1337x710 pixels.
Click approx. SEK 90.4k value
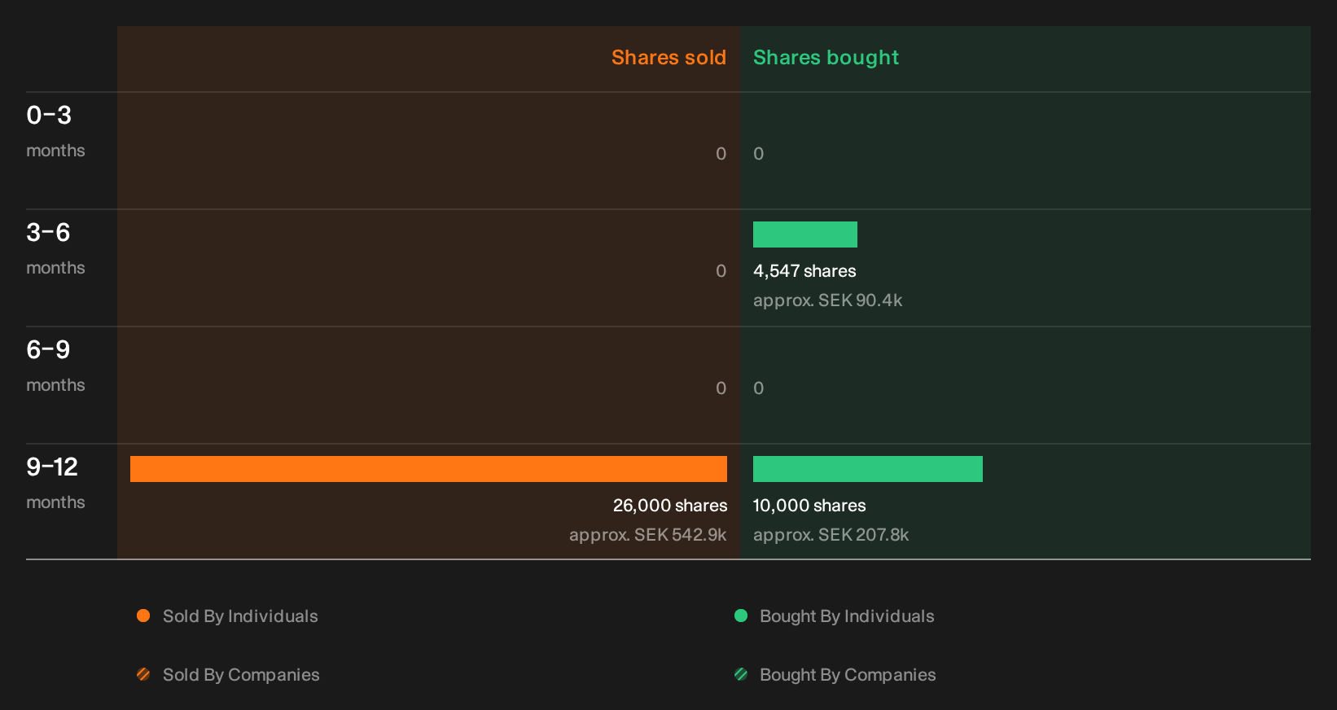point(827,300)
